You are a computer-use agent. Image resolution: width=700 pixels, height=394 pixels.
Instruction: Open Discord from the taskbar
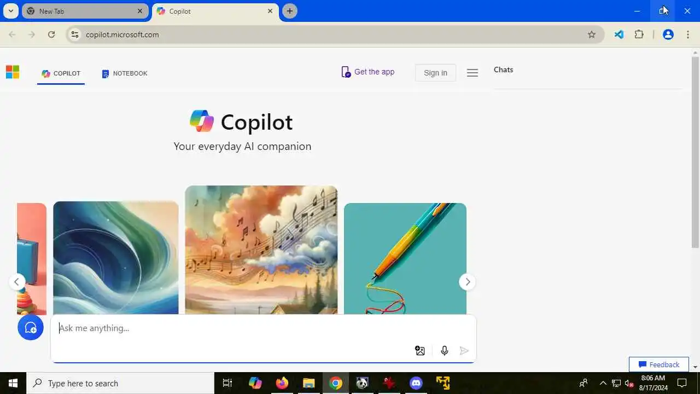click(x=416, y=383)
